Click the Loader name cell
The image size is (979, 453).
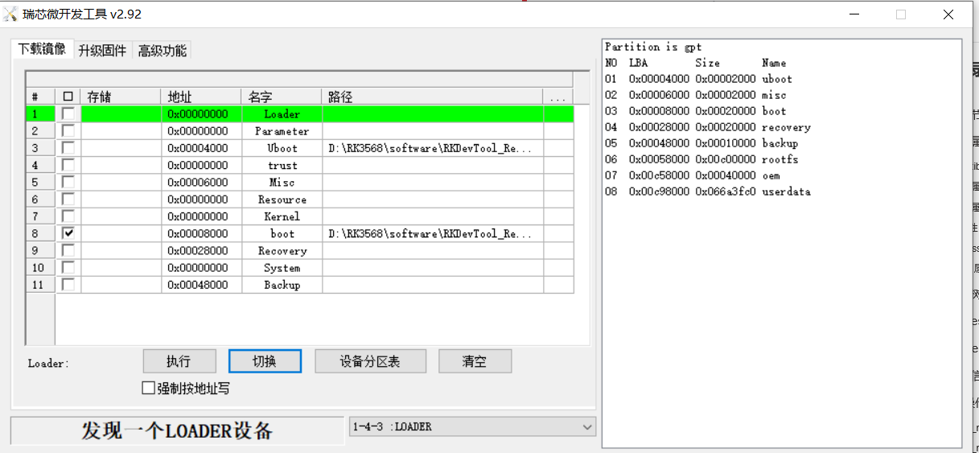282,113
